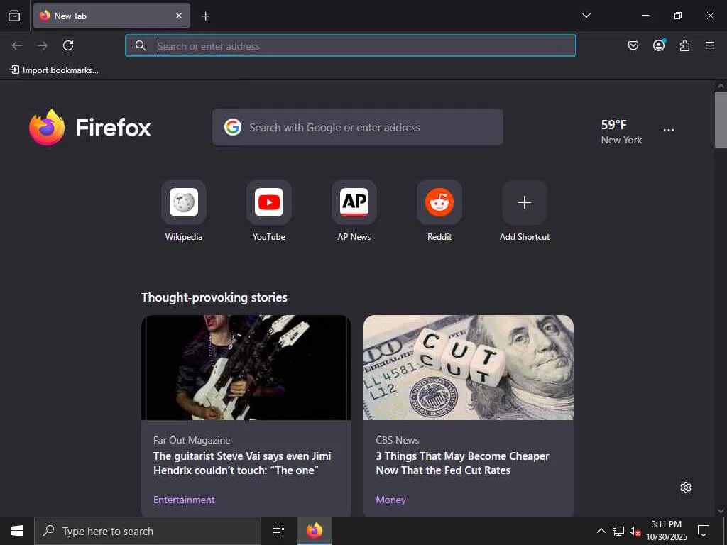Expand the List all tabs dropdown

(586, 16)
